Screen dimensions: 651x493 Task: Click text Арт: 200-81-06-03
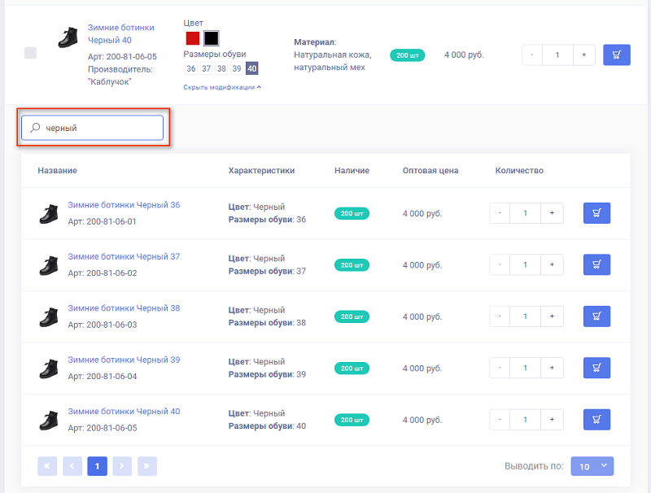pyautogui.click(x=103, y=325)
